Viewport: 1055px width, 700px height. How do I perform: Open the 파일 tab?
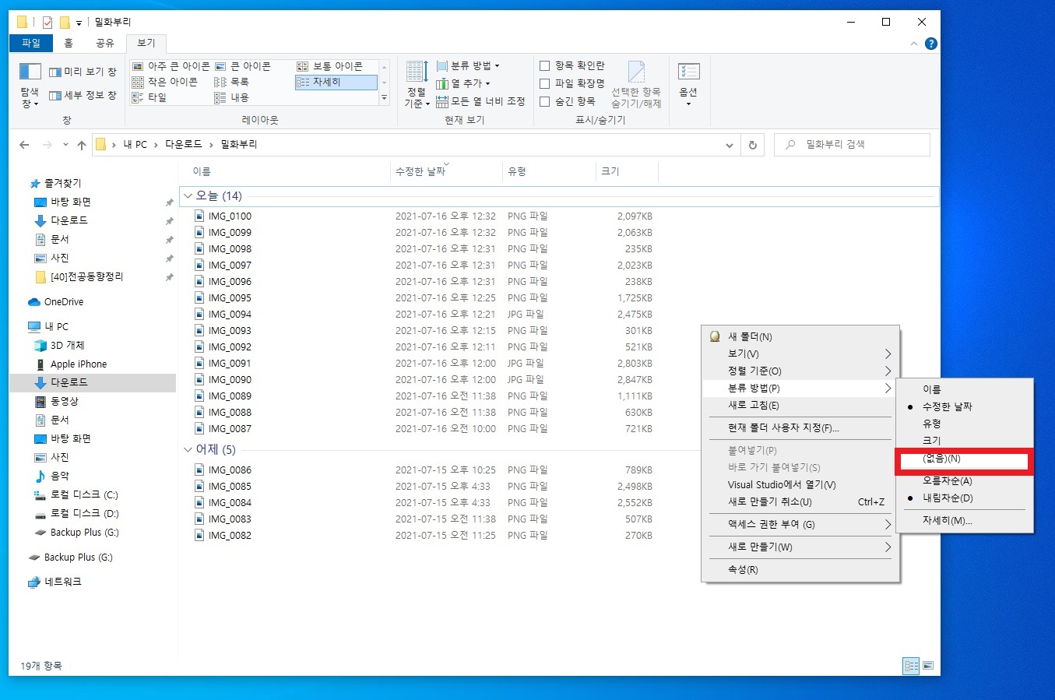(31, 43)
